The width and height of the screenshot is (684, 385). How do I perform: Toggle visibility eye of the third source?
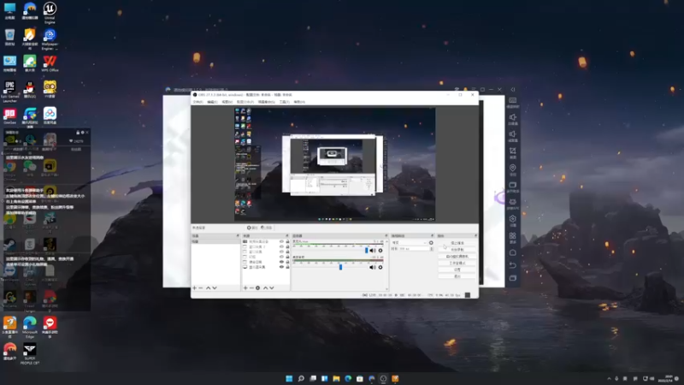pos(281,252)
